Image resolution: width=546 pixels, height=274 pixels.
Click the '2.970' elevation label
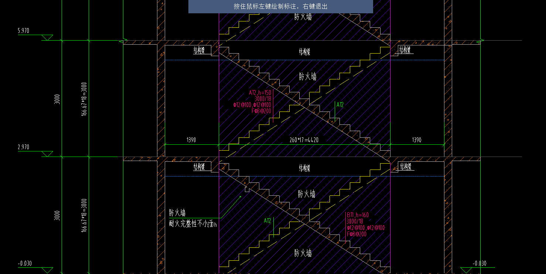tap(23, 147)
